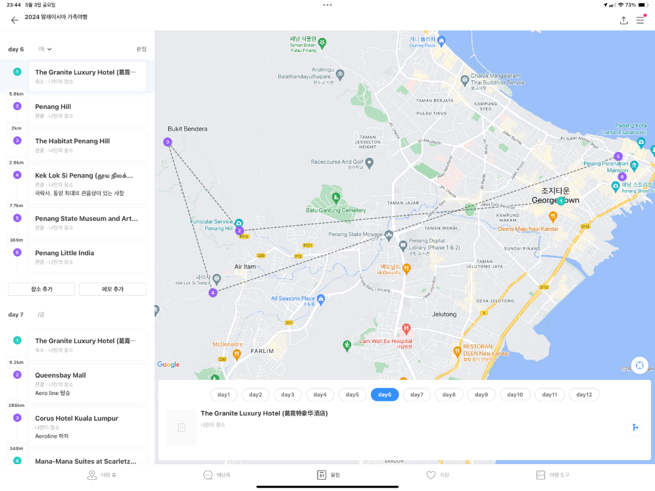Viewport: 655px width, 491px height.
Task: Open the Penang Hill itinerary card
Action: (87, 110)
